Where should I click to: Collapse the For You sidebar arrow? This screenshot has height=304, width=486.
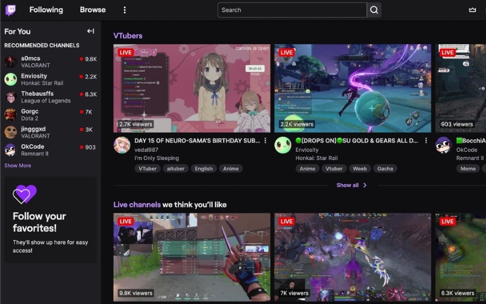click(x=91, y=31)
